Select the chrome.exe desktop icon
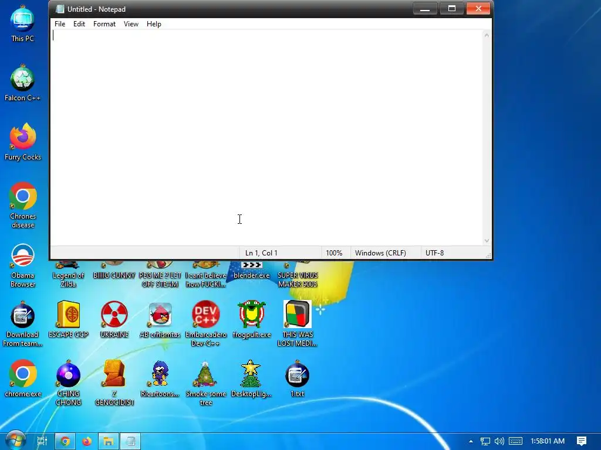This screenshot has width=601, height=450. tap(23, 379)
